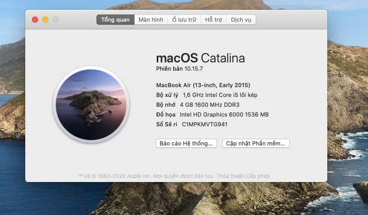Image resolution: width=368 pixels, height=215 pixels.
Task: Click the macOS Catalina island logo
Action: (x=91, y=105)
